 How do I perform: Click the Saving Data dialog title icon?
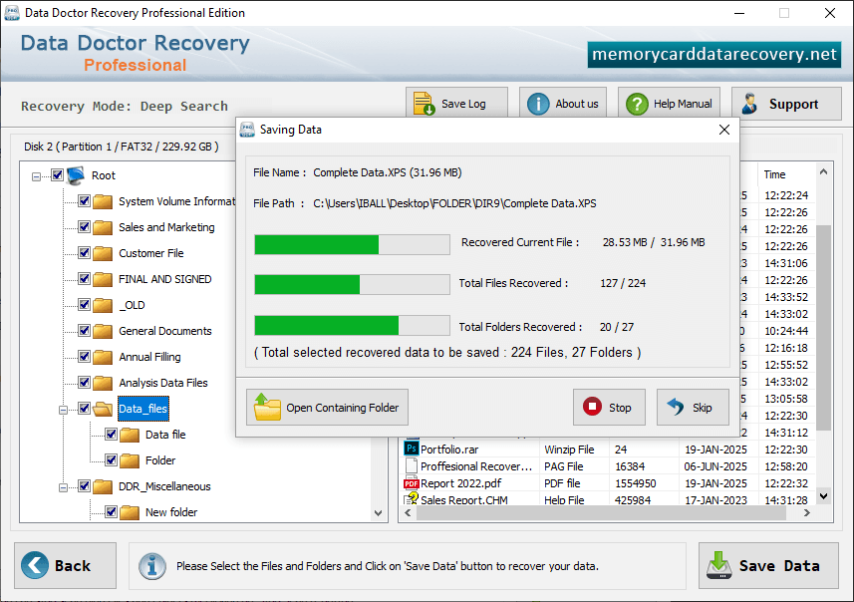[x=247, y=130]
